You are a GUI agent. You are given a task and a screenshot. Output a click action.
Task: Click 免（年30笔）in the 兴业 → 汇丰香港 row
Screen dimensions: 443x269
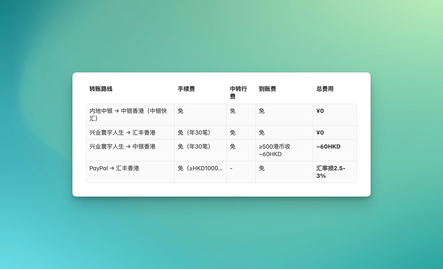pos(194,133)
